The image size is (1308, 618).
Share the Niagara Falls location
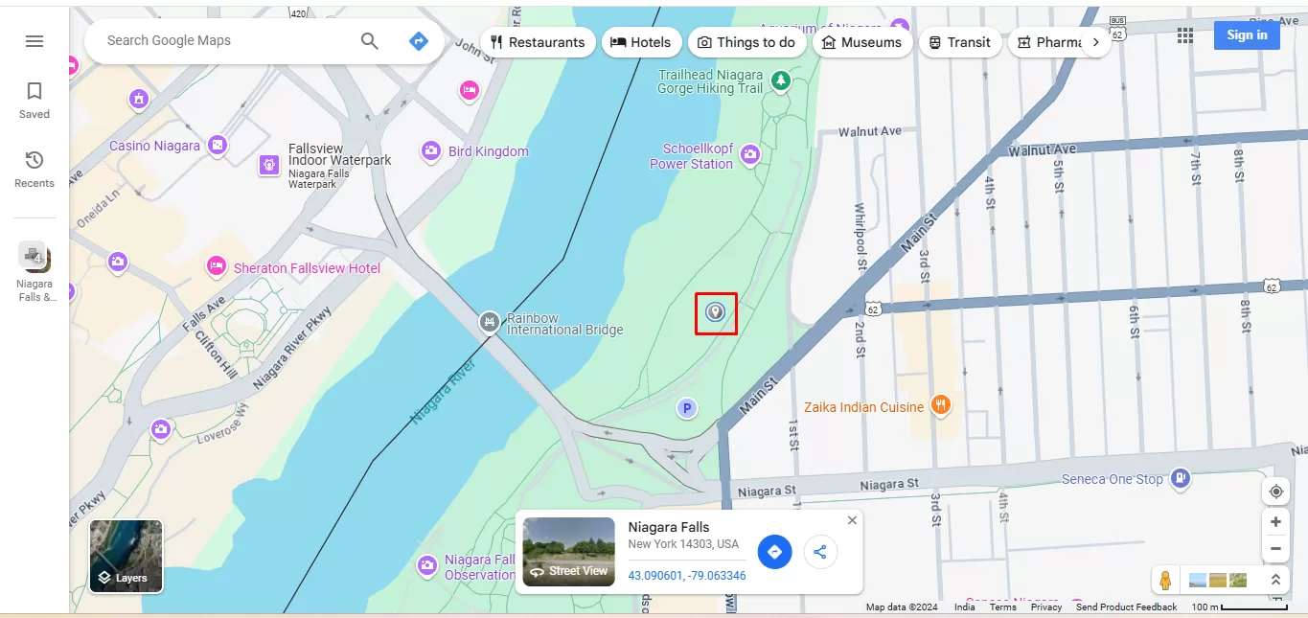[x=820, y=552]
